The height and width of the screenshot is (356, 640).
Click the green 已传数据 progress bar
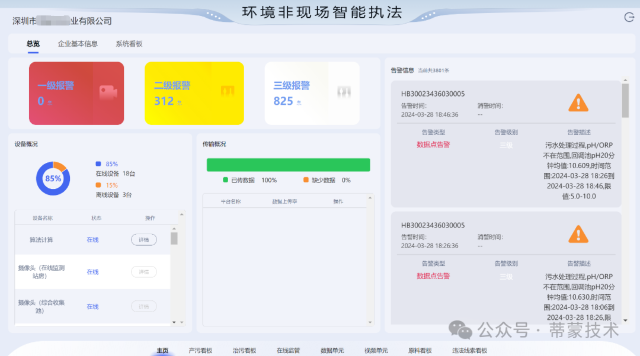(288, 164)
